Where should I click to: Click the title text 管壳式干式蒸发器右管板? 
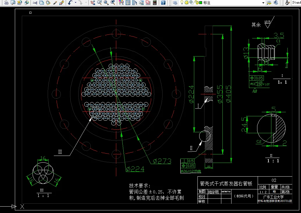pyautogui.click(x=226, y=184)
